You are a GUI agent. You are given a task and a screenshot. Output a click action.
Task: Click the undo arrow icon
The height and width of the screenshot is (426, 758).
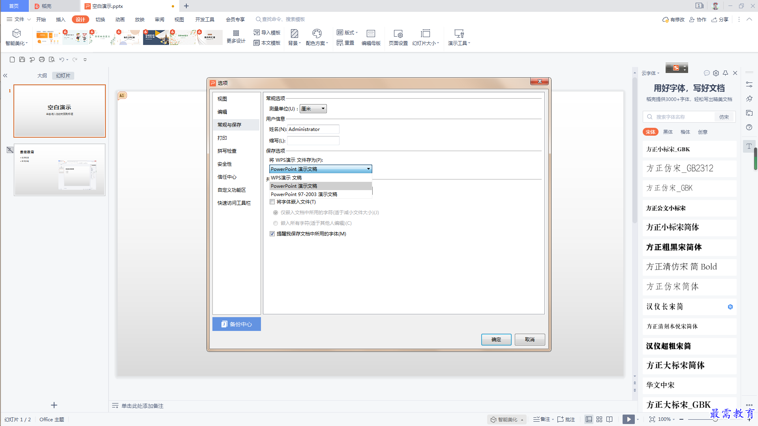(62, 60)
